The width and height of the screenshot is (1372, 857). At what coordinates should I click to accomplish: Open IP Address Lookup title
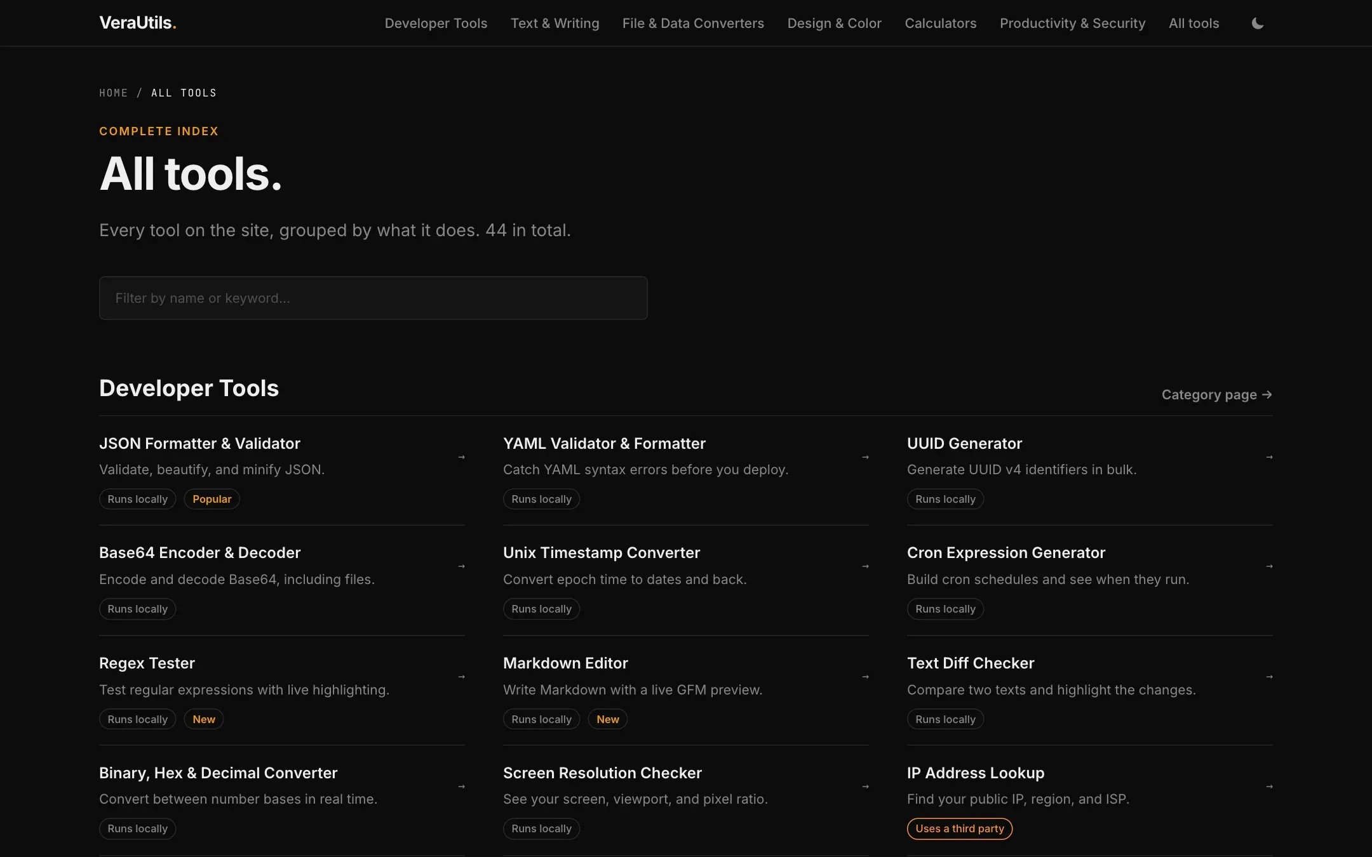click(x=976, y=773)
